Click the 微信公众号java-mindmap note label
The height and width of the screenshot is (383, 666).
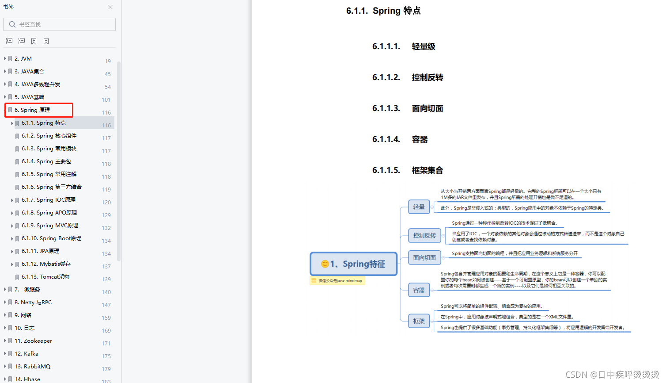[x=337, y=281]
